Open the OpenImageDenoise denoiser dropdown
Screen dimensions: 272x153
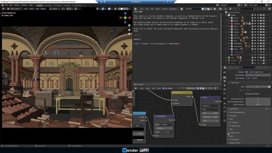[x=260, y=72]
